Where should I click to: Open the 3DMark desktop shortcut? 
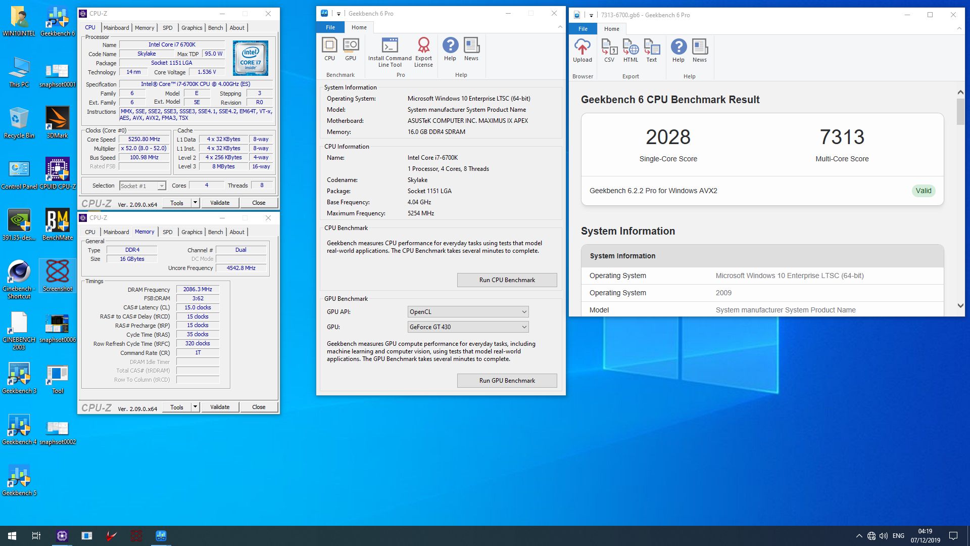point(58,122)
